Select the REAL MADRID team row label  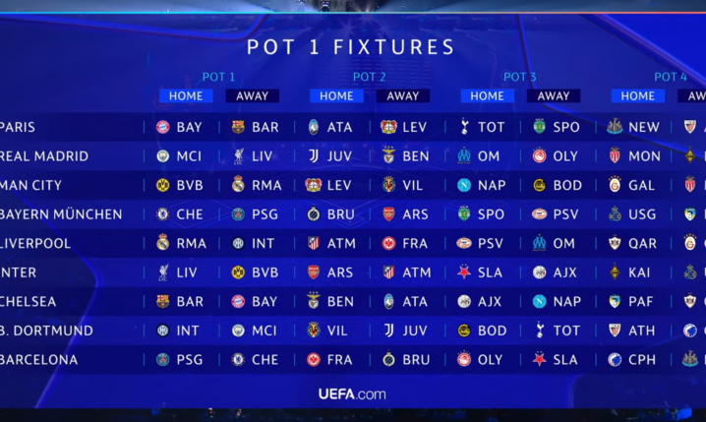click(44, 156)
